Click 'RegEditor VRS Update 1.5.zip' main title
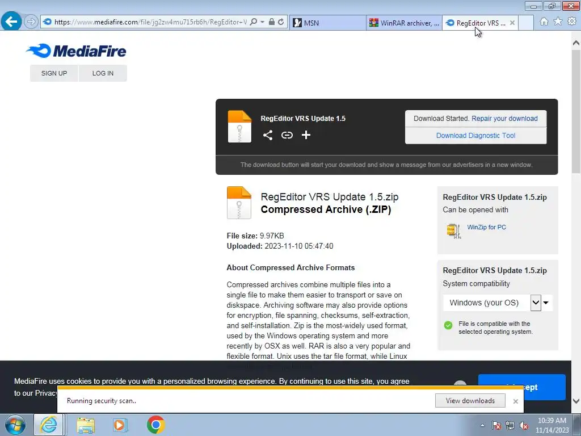The image size is (581, 436). pyautogui.click(x=330, y=197)
